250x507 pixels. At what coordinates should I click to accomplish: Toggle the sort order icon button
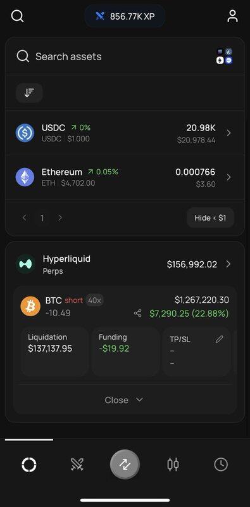(x=29, y=93)
